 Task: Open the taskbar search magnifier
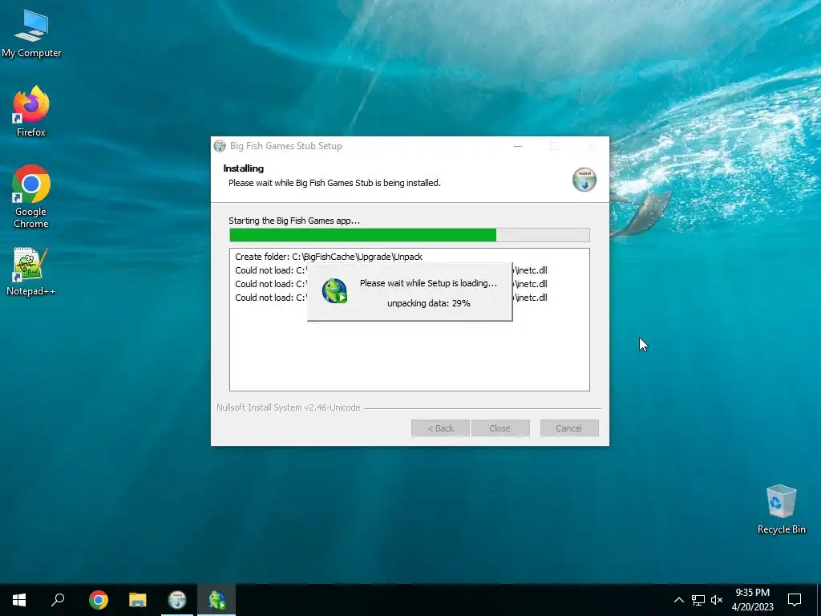point(58,600)
